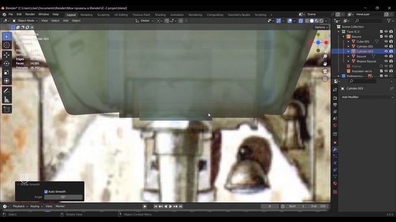Viewport: 396px width, 222px height.
Task: Open the Material properties tab
Action: [x=335, y=183]
